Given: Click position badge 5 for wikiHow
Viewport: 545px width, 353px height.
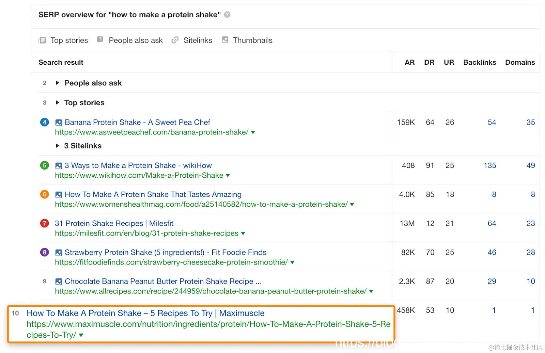Looking at the screenshot, I should (45, 165).
